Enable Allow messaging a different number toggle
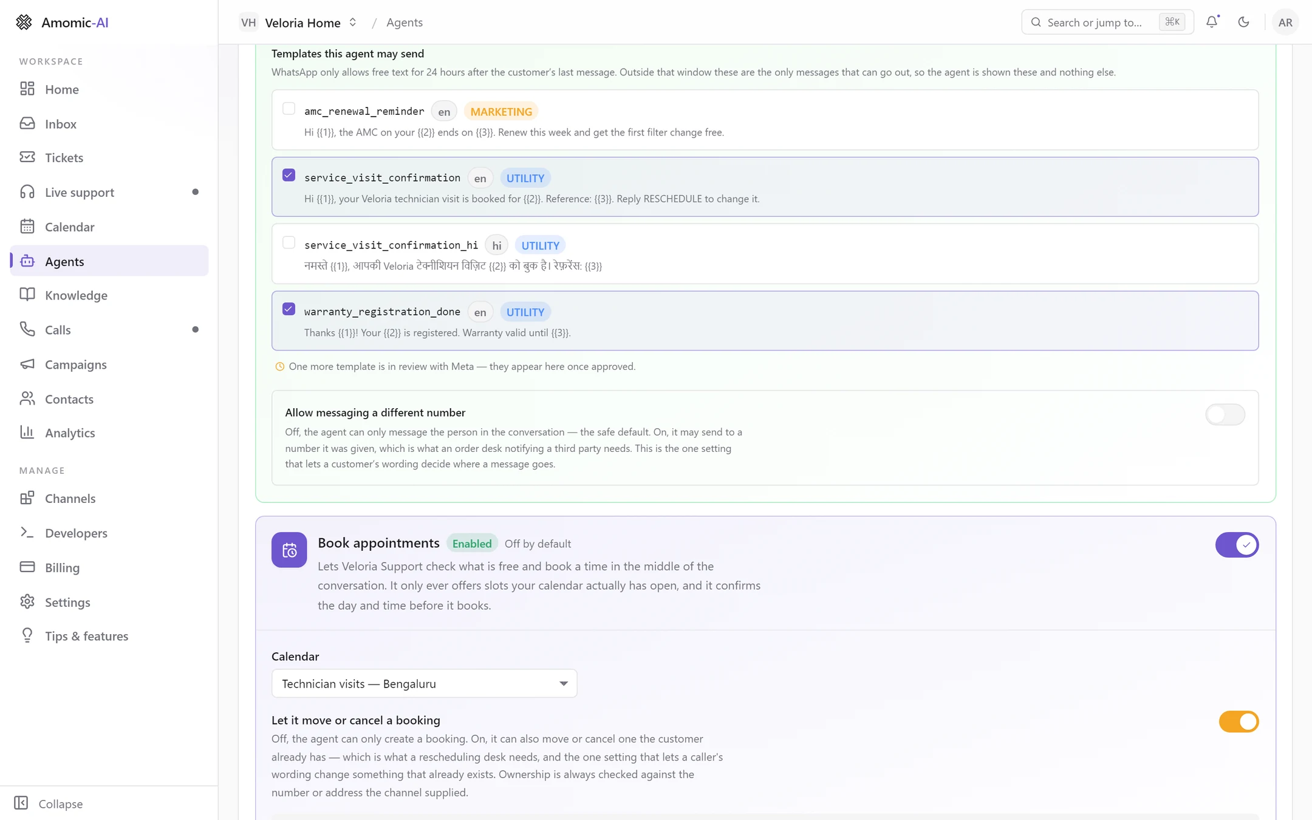The image size is (1312, 820). (x=1225, y=415)
